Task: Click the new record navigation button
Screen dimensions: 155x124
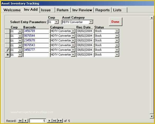Action: 60,121
